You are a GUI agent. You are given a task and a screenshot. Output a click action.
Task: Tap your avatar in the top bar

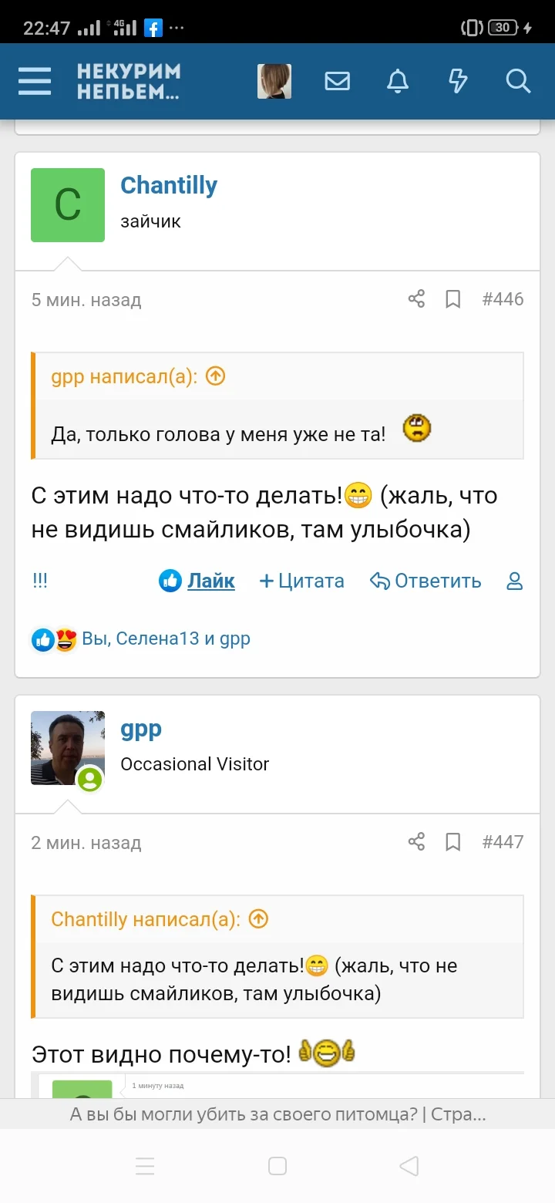coord(275,80)
